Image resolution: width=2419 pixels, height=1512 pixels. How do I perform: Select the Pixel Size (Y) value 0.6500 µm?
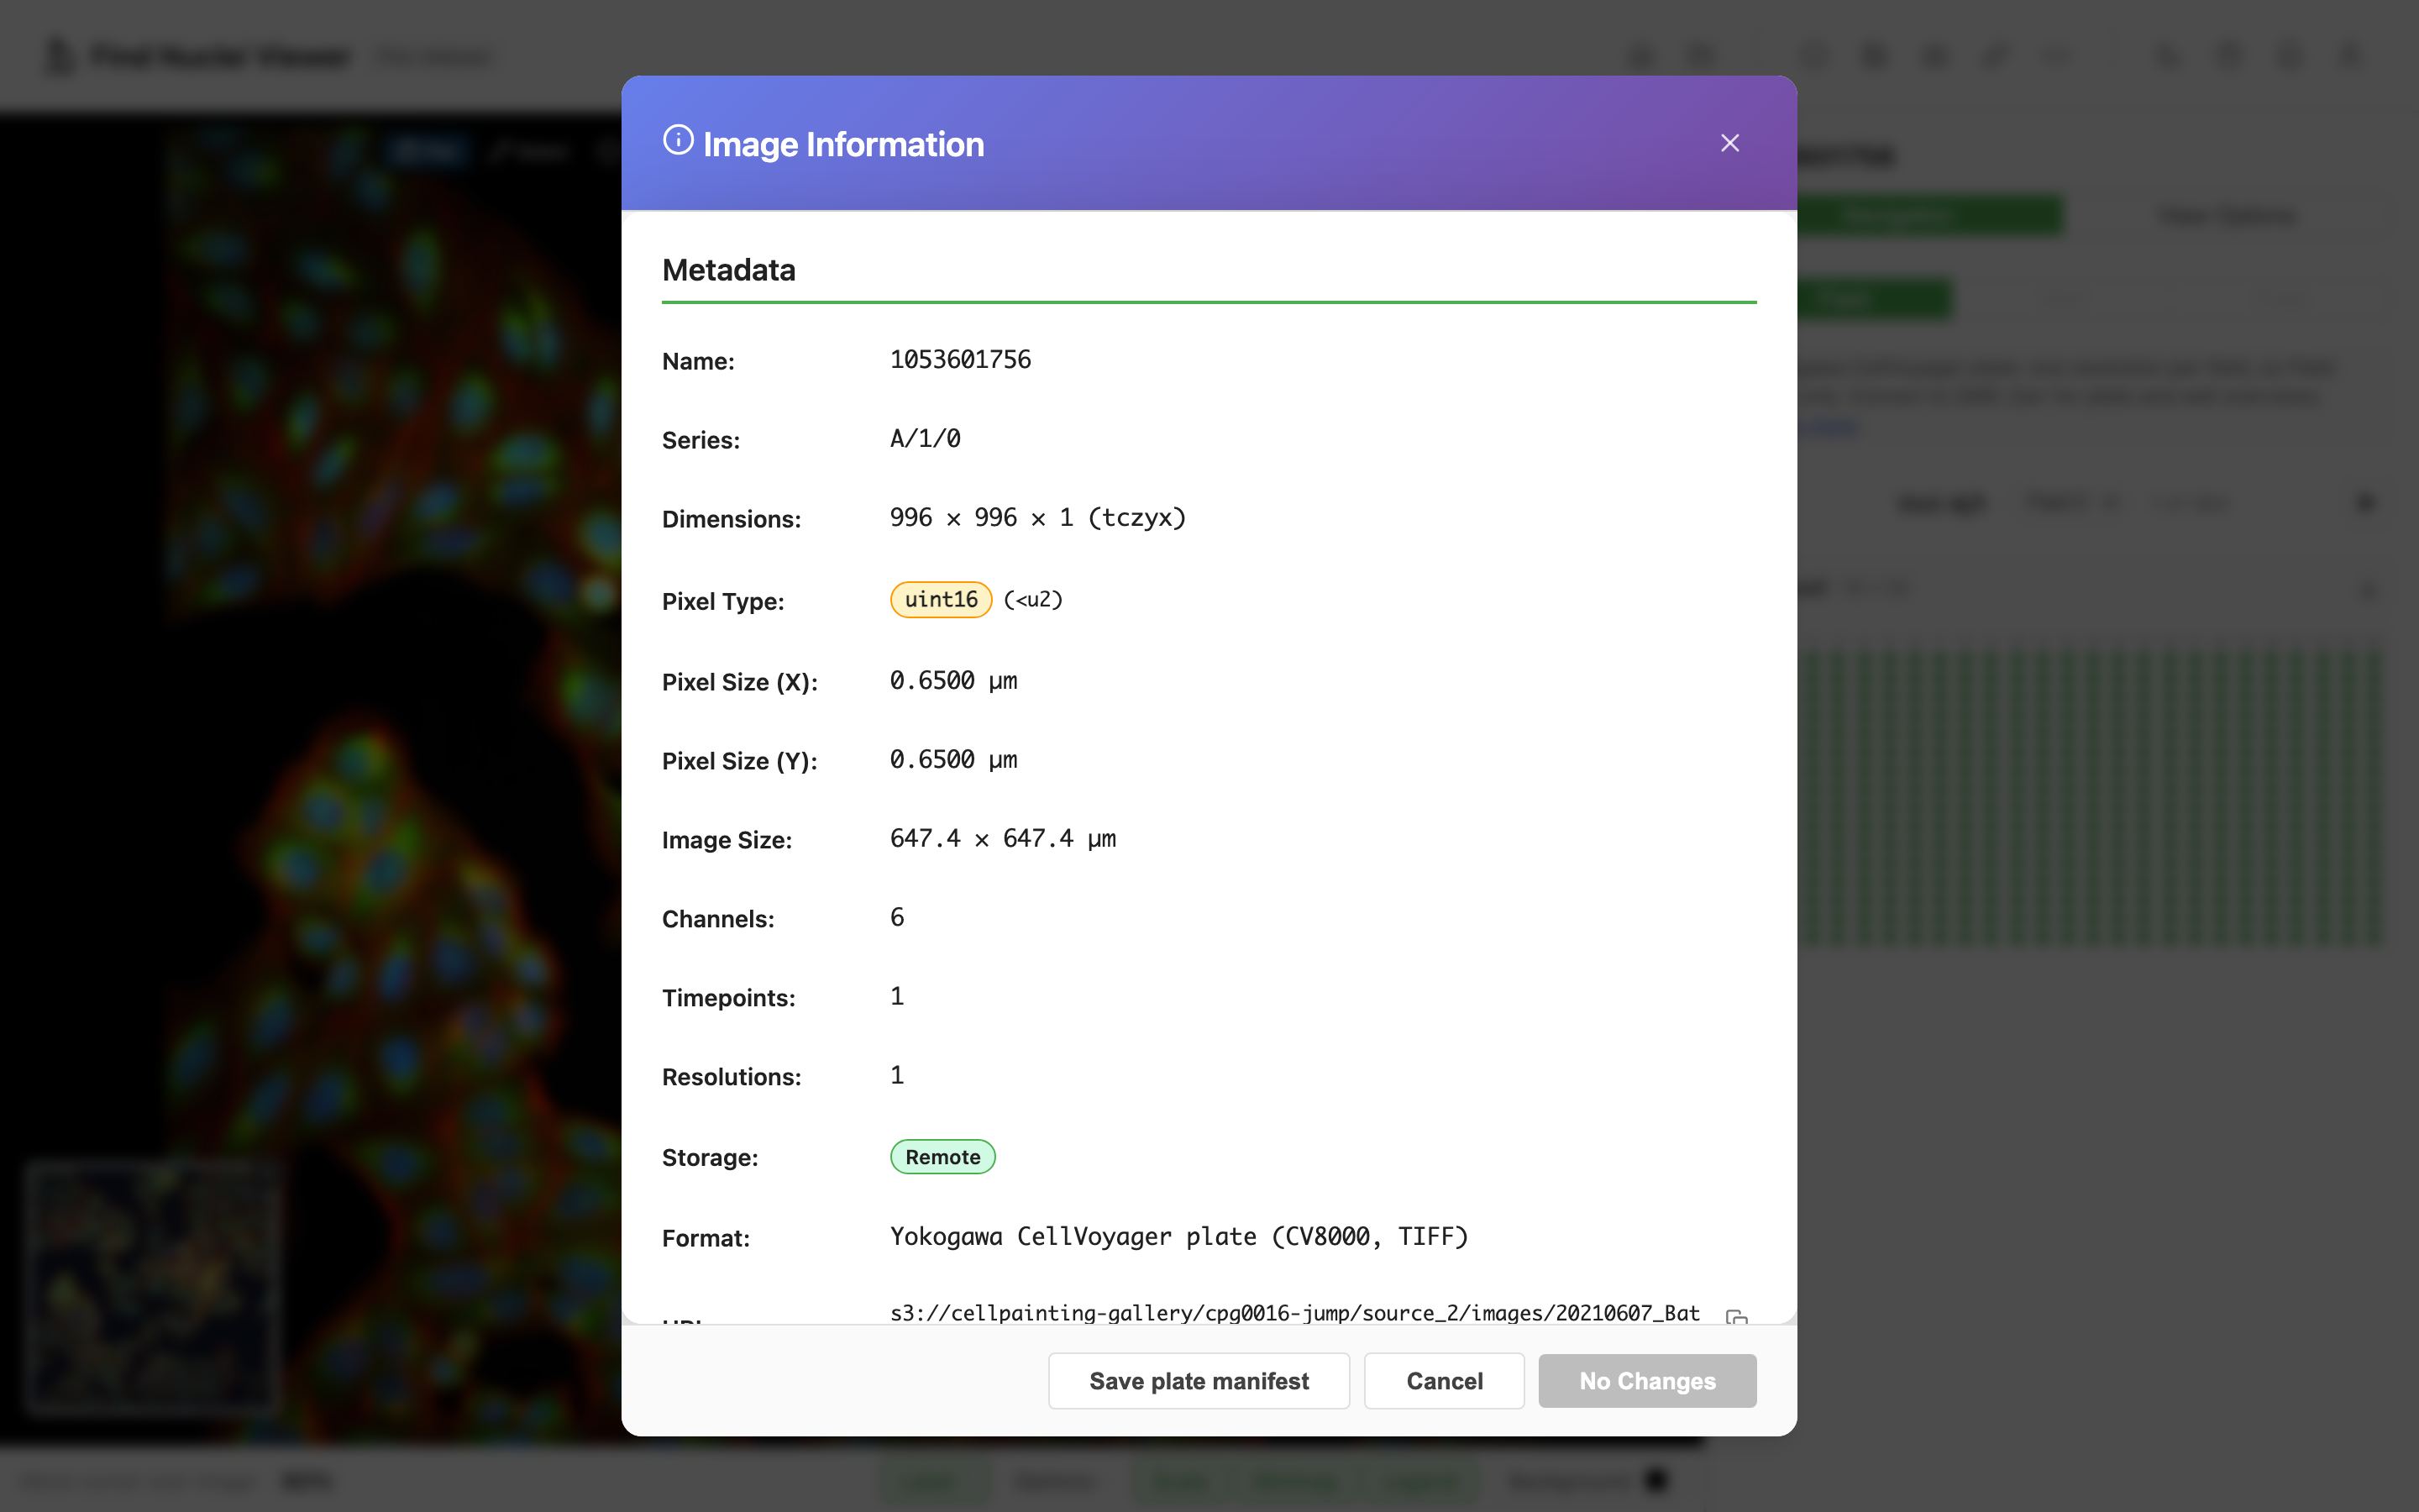pyautogui.click(x=953, y=760)
